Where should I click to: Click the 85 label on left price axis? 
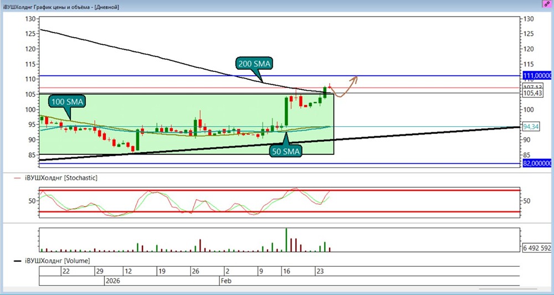point(32,155)
